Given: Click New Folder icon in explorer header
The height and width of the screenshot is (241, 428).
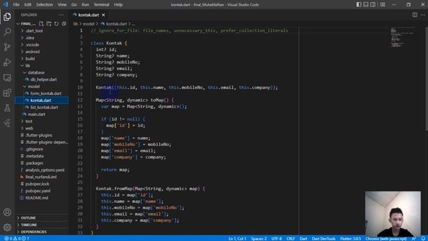Looking at the screenshot, I should [49, 24].
